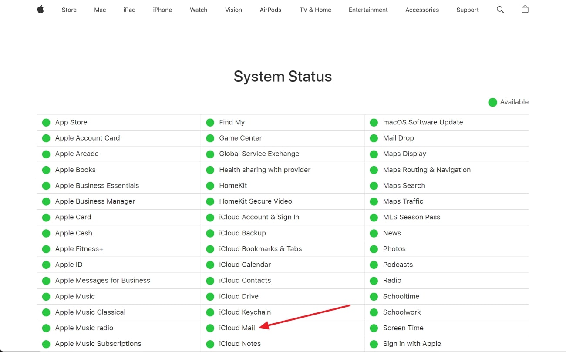This screenshot has width=566, height=352.
Task: Click the Available legend indicator dot
Action: 492,102
